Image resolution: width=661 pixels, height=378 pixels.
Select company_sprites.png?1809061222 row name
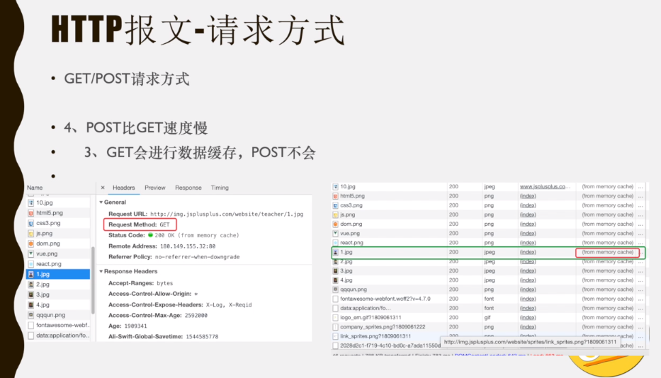383,326
